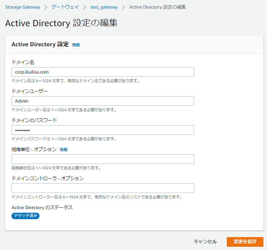Image resolution: width=267 pixels, height=250 pixels.
Task: Focus the ドメインユーザー input field
Action: (x=103, y=101)
